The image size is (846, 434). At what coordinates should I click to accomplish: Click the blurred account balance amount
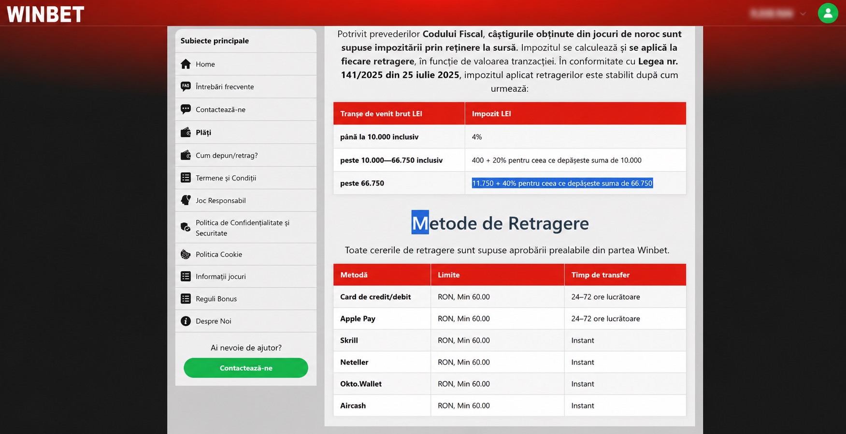[x=772, y=14]
